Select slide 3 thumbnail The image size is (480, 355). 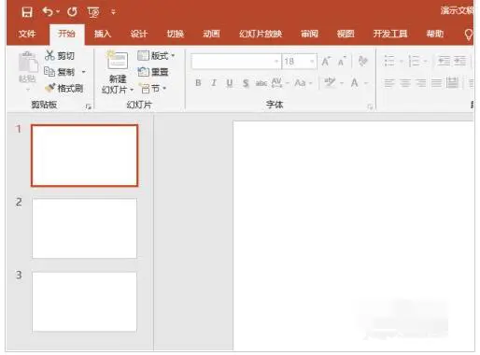coord(84,302)
